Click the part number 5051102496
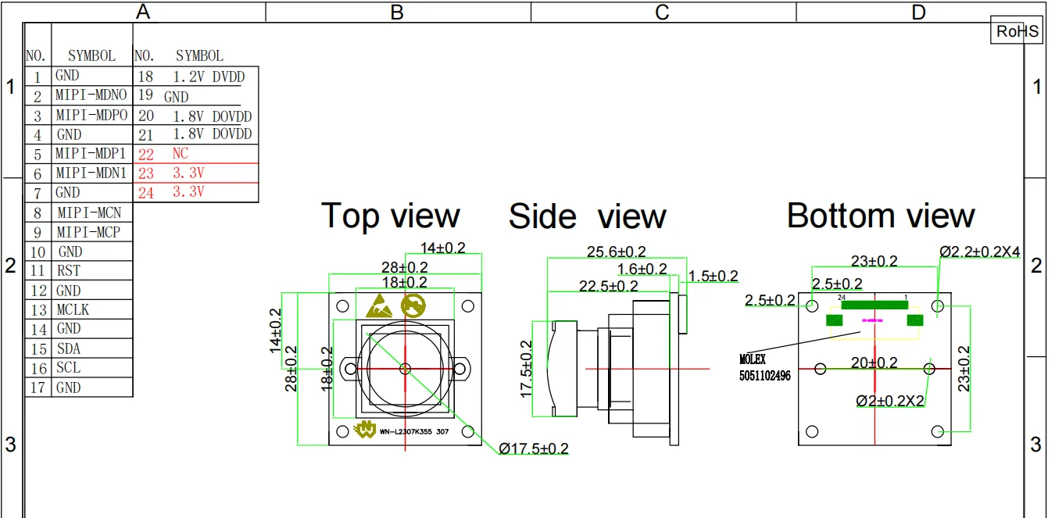Screen dimensions: 1055x518 (x=765, y=376)
